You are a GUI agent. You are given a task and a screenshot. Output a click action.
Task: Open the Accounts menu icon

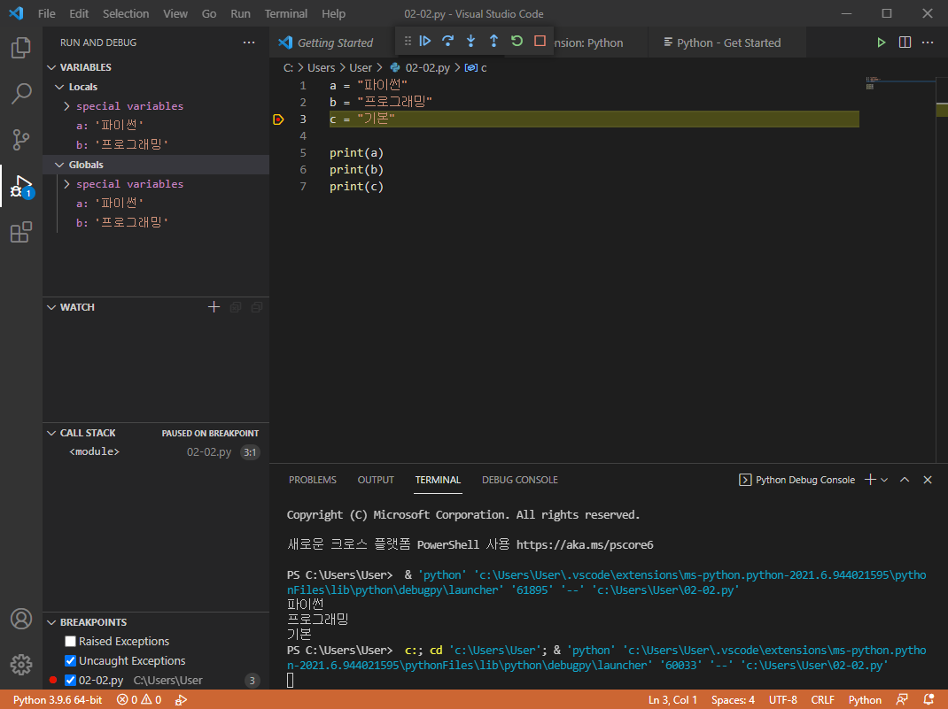21,619
